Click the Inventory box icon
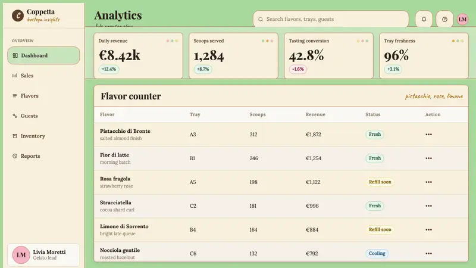This screenshot has height=268, width=476. [x=14, y=136]
